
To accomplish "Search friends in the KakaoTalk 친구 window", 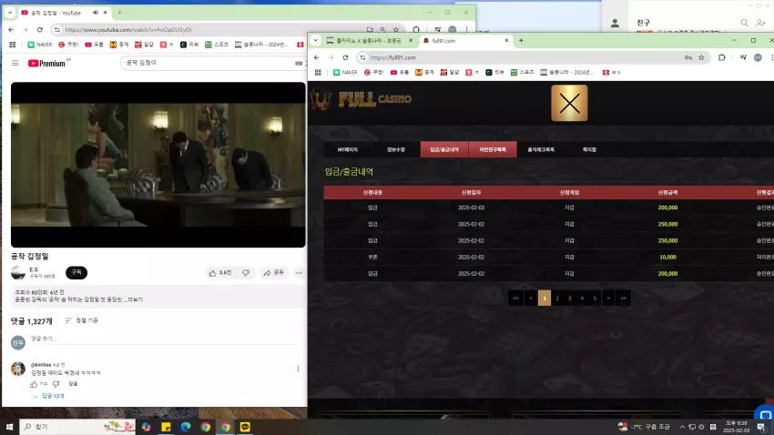I will 744,23.
